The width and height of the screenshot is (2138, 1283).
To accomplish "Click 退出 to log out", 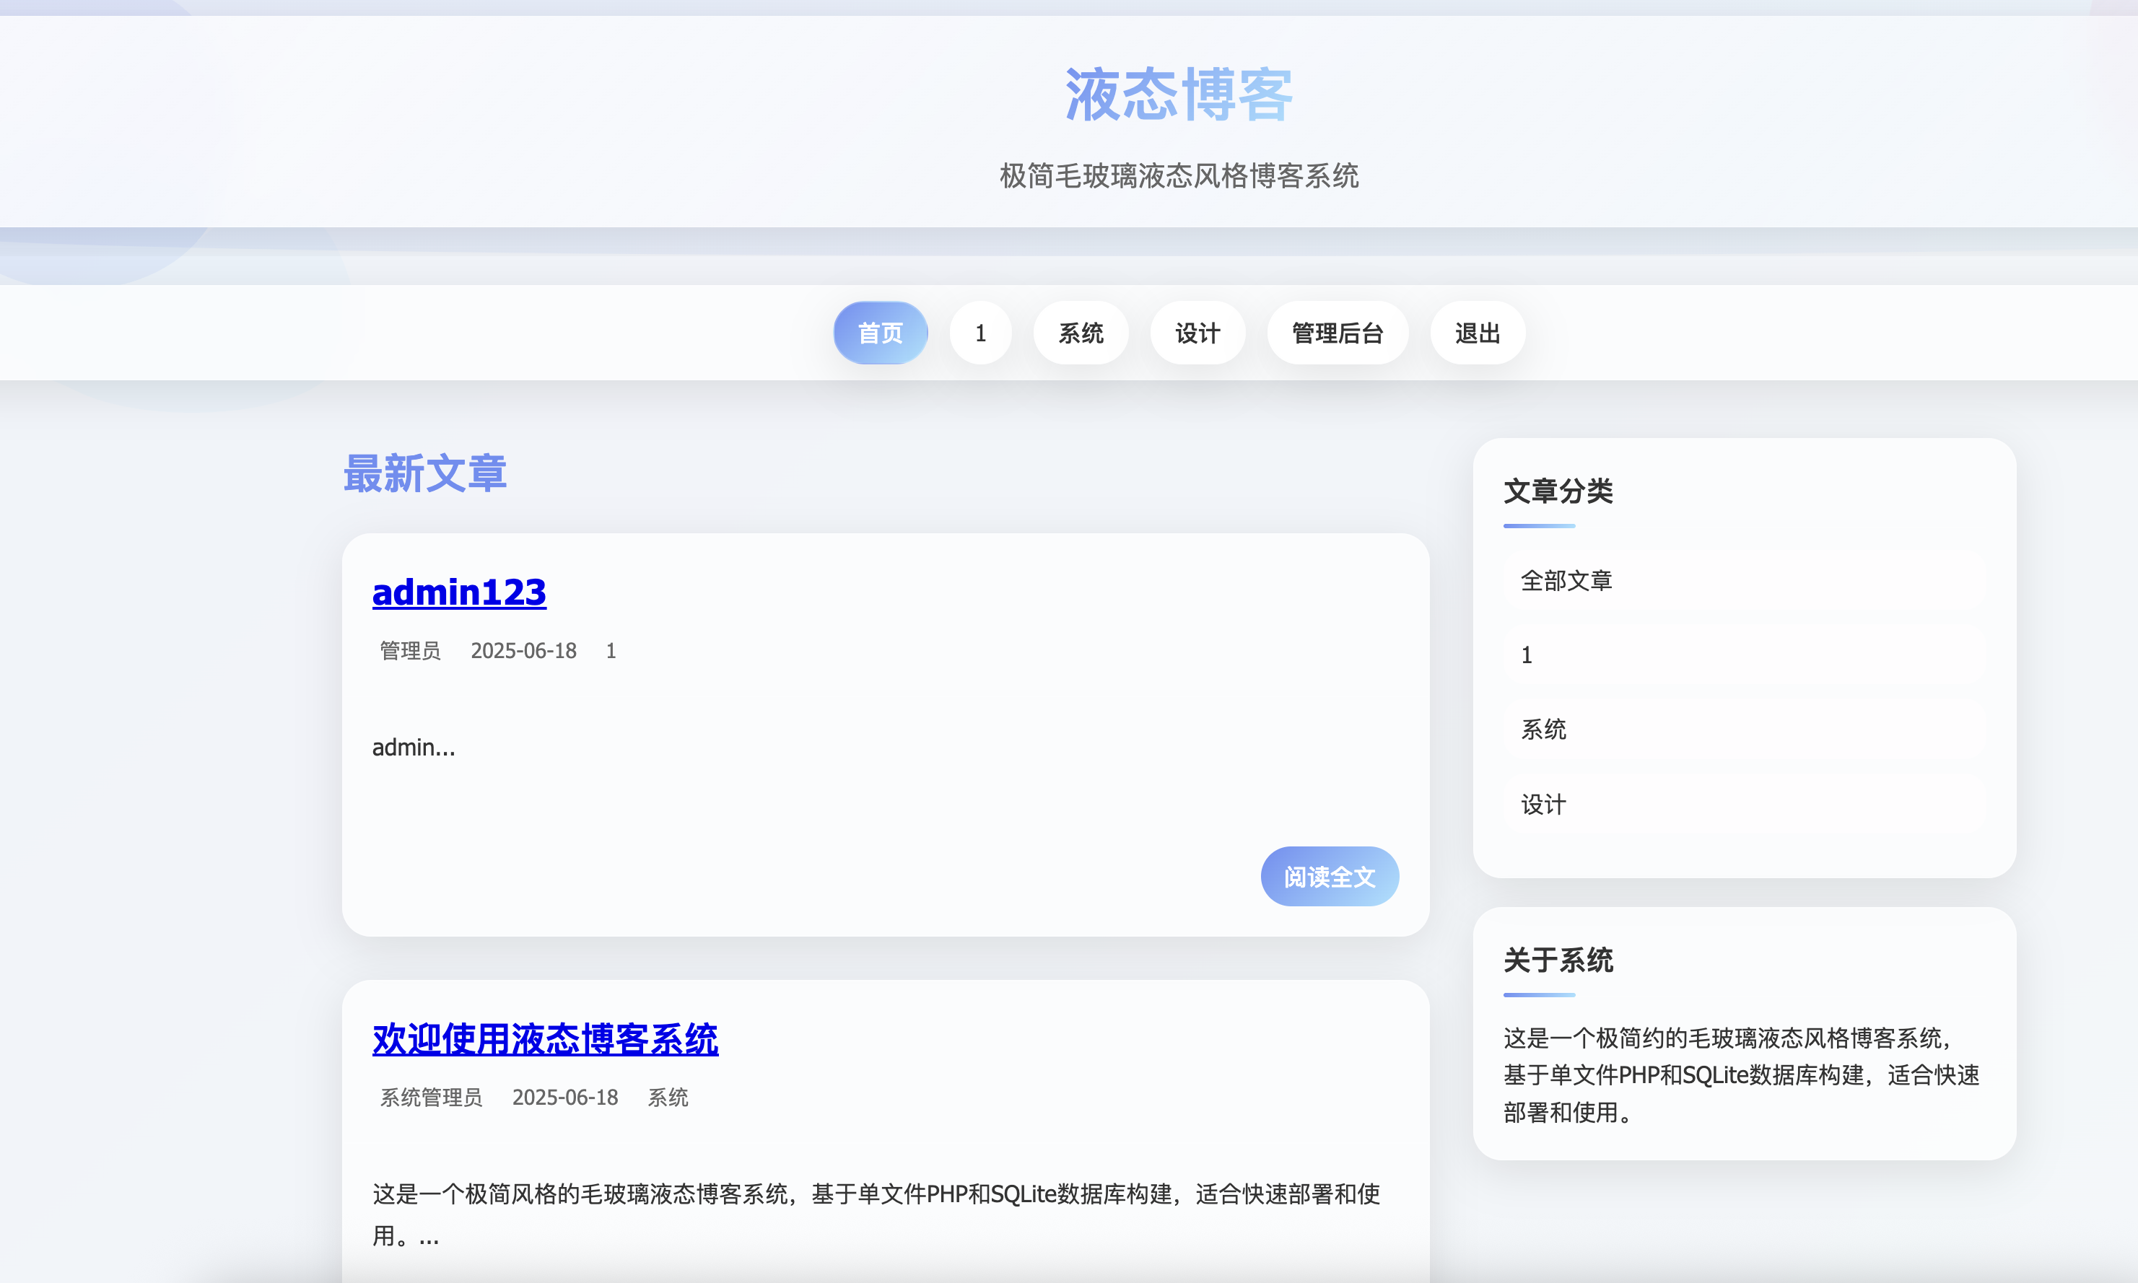I will 1477,333.
